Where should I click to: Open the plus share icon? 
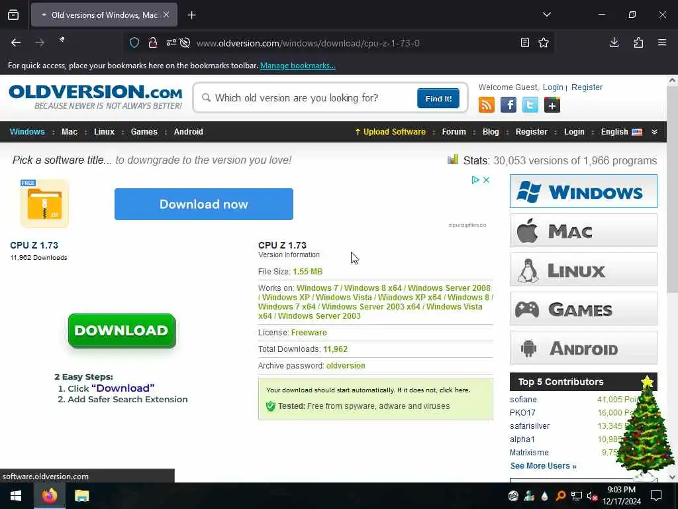pos(552,105)
